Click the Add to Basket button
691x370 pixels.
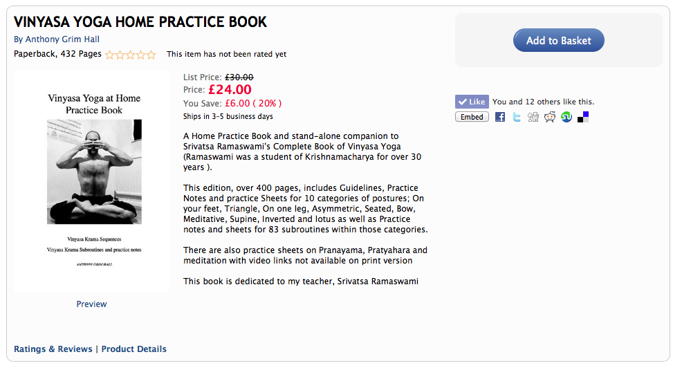tap(558, 40)
